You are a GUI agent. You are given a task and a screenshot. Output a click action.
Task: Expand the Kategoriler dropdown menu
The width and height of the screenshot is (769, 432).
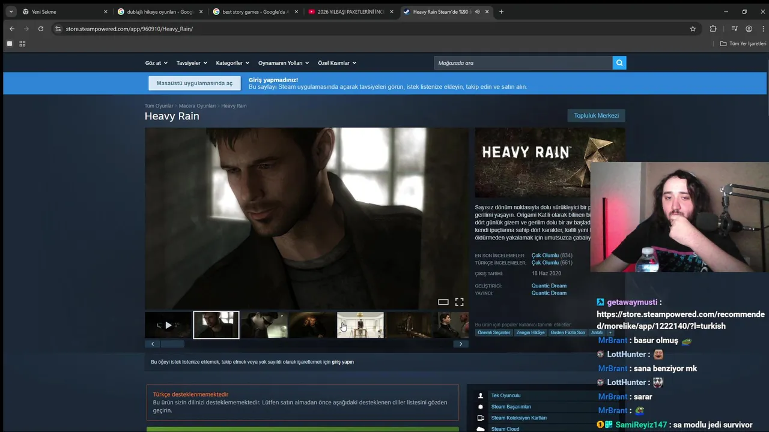(233, 63)
